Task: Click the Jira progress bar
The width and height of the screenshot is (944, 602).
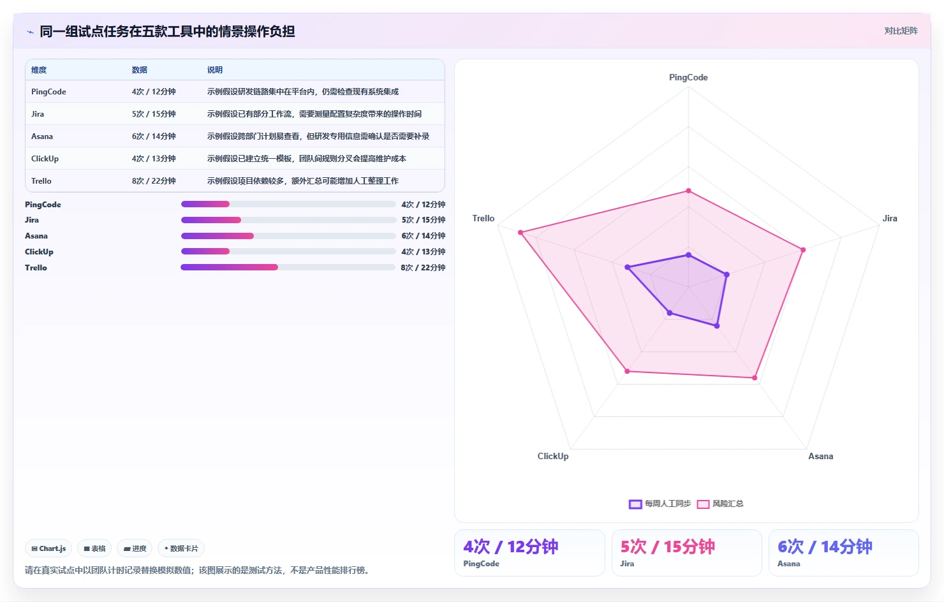Action: [x=288, y=220]
